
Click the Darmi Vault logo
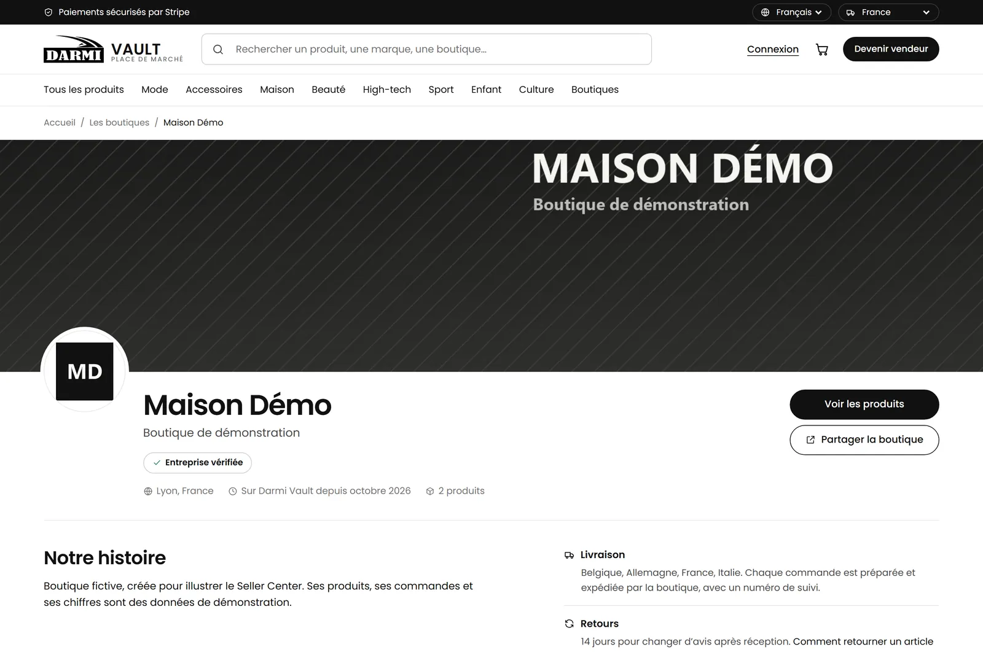pyautogui.click(x=114, y=49)
